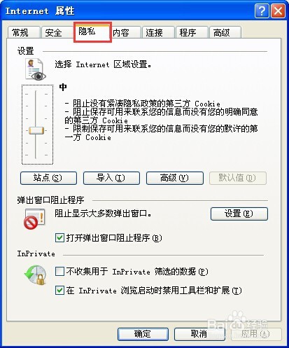Go to the 内容 tab
The image size is (289, 348).
(126, 32)
